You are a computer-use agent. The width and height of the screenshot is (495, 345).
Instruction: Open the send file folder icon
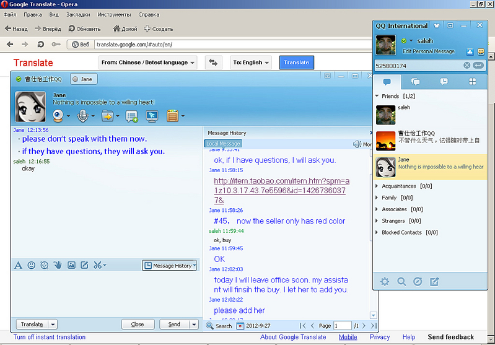(107, 116)
